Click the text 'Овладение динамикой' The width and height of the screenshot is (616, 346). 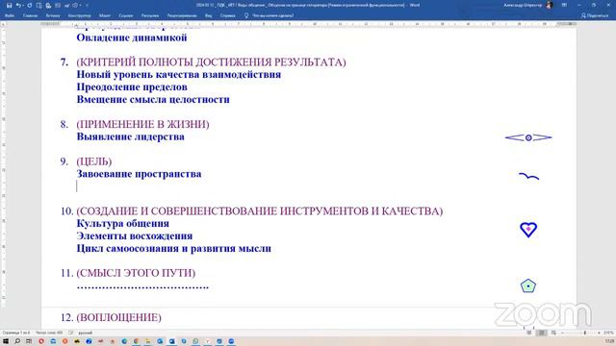[132, 37]
